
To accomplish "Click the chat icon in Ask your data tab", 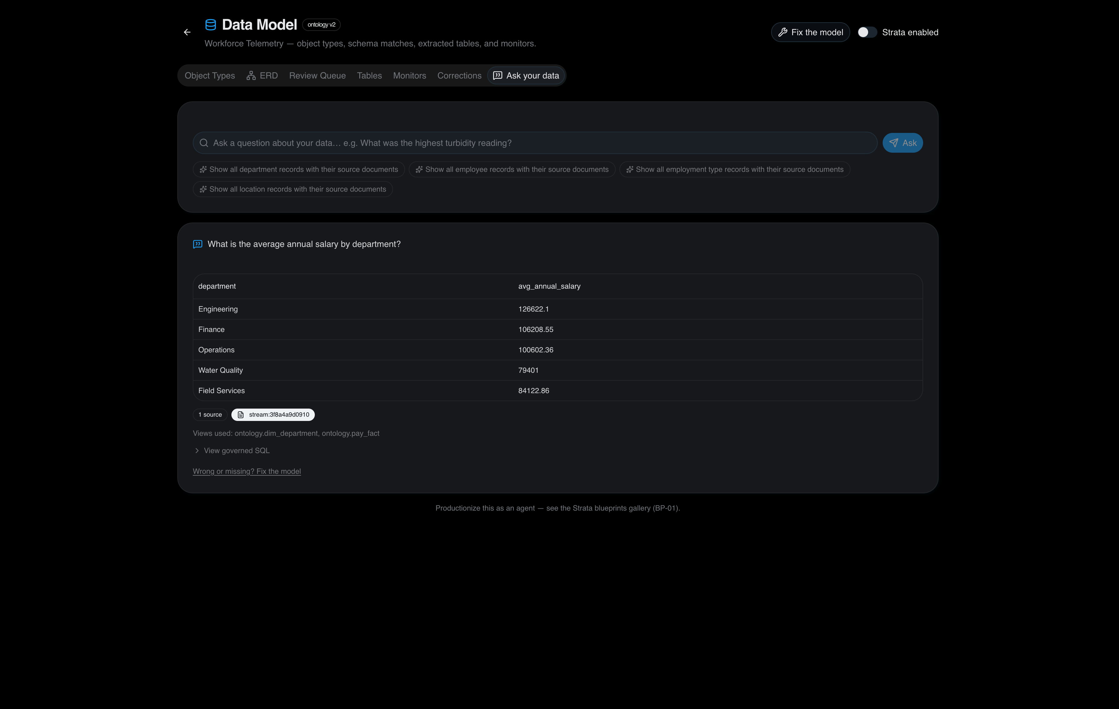I will pyautogui.click(x=497, y=75).
